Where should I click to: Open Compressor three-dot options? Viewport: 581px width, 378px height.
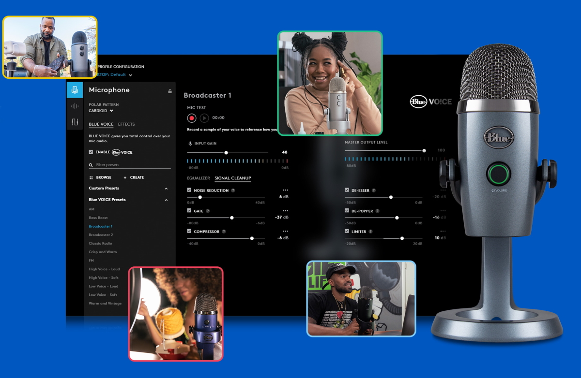[285, 232]
